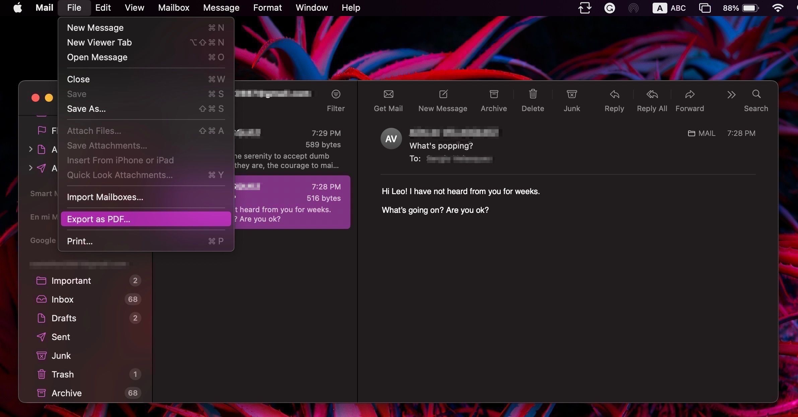Open the Trash folder in sidebar

pos(63,374)
